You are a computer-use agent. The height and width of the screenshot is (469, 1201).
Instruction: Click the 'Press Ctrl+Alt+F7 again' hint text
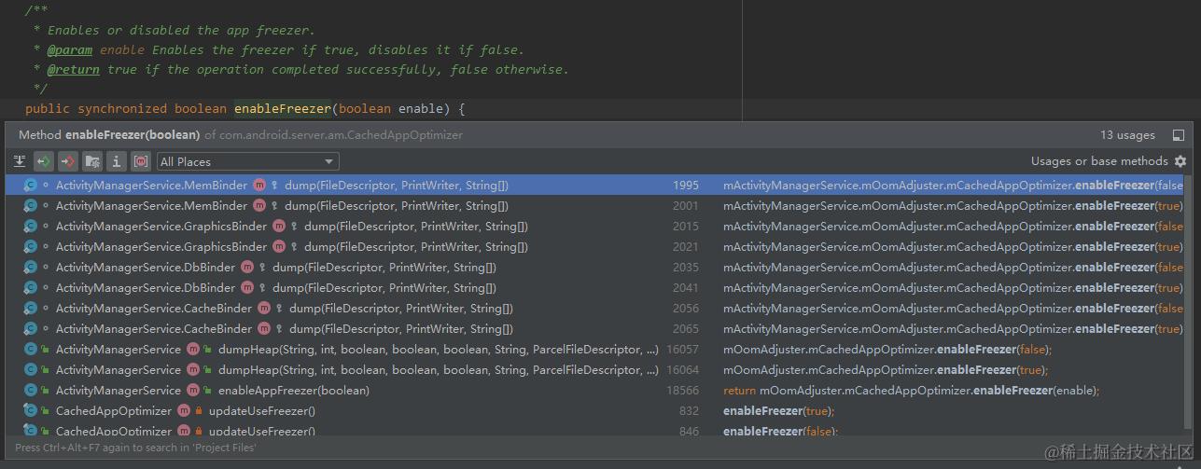point(136,448)
